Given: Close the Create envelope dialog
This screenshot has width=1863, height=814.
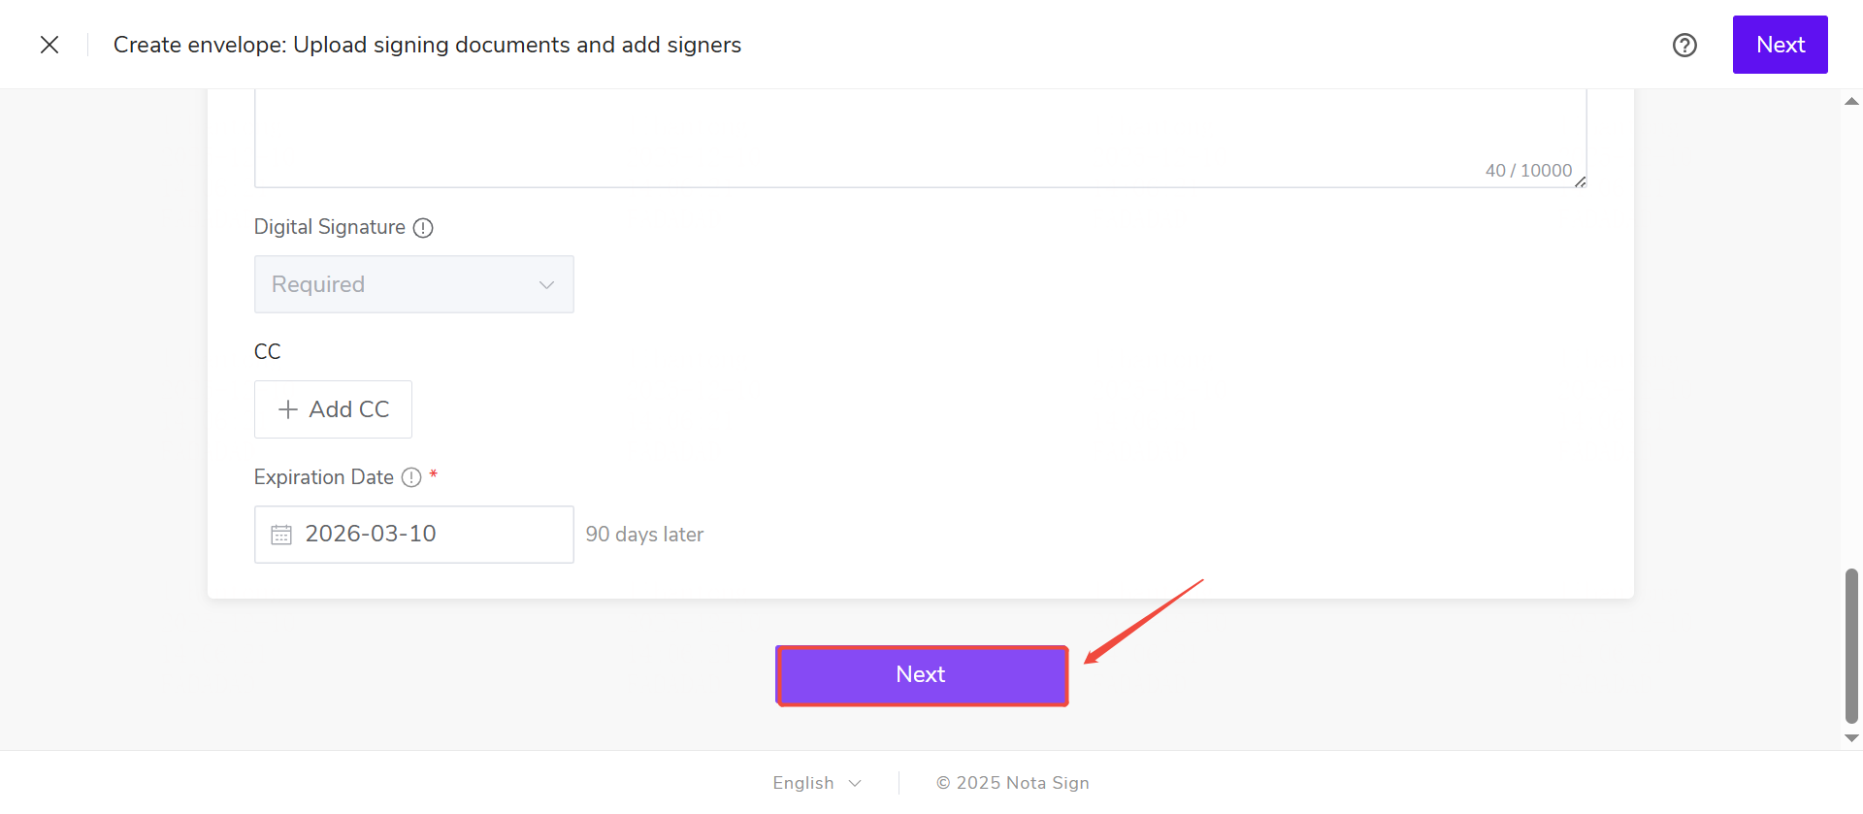Looking at the screenshot, I should (x=49, y=45).
